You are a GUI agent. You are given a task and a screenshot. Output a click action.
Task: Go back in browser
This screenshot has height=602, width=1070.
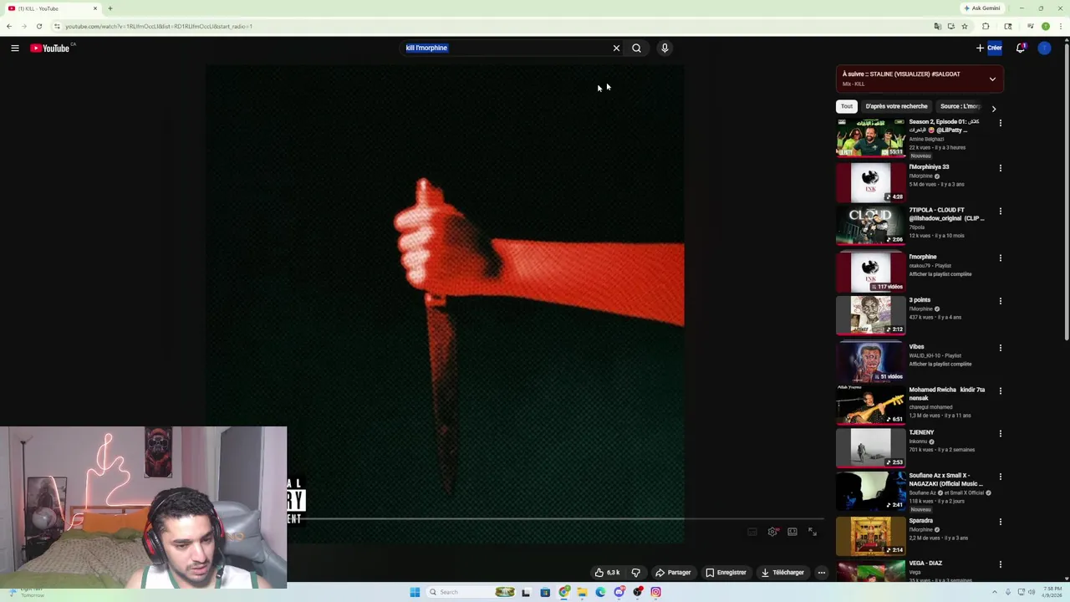[x=9, y=26]
